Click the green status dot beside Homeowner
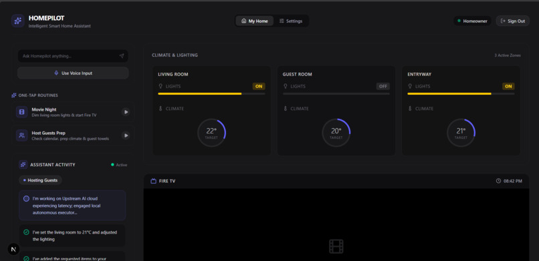The image size is (539, 261). [x=459, y=21]
